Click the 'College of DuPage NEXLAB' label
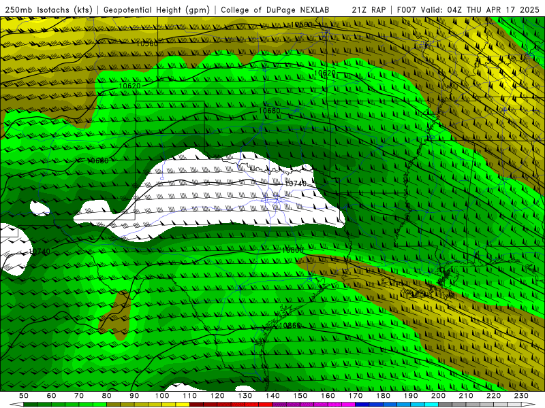Screen dimensions: 545x408 coord(275,10)
